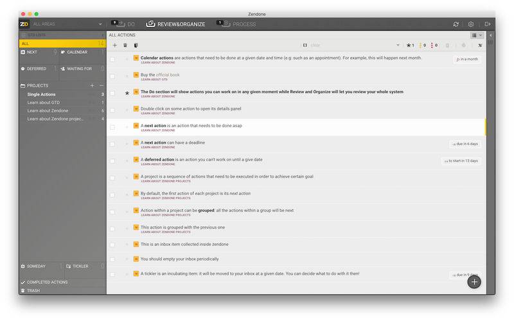Click the 'to start in 13 days' tag
The image size is (514, 321).
point(461,161)
